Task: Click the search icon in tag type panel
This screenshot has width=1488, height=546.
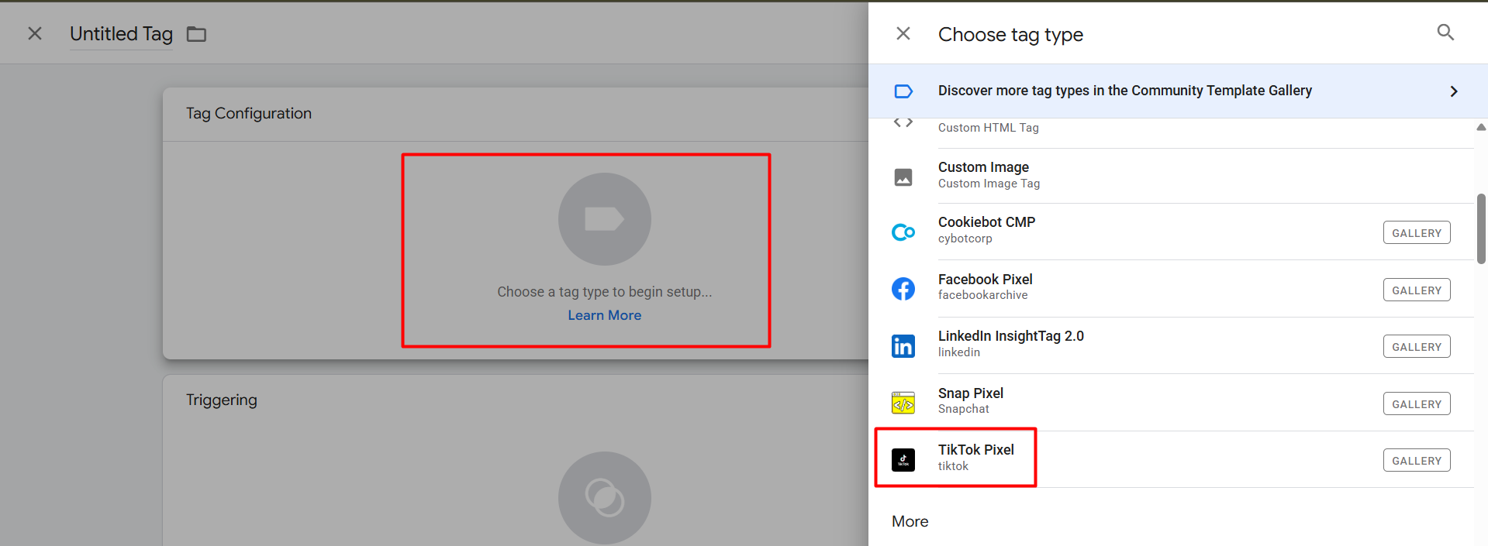Action: [1445, 33]
